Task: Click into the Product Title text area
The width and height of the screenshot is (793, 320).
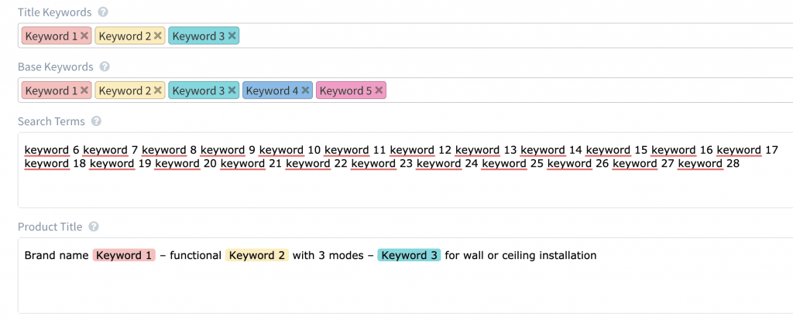Action: [405, 276]
